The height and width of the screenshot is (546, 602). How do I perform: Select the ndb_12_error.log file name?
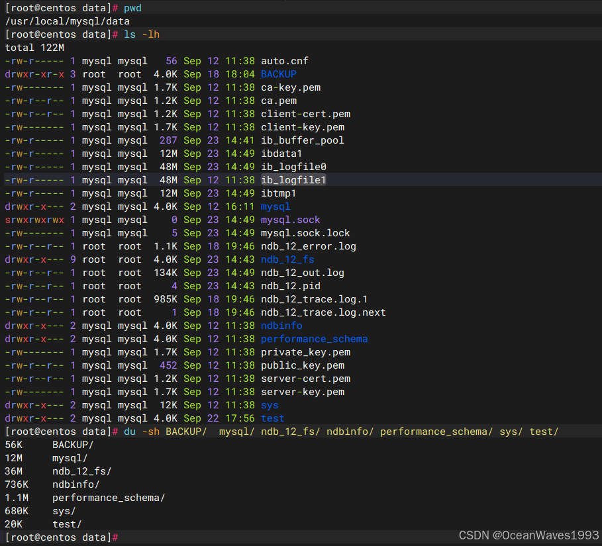(x=309, y=246)
